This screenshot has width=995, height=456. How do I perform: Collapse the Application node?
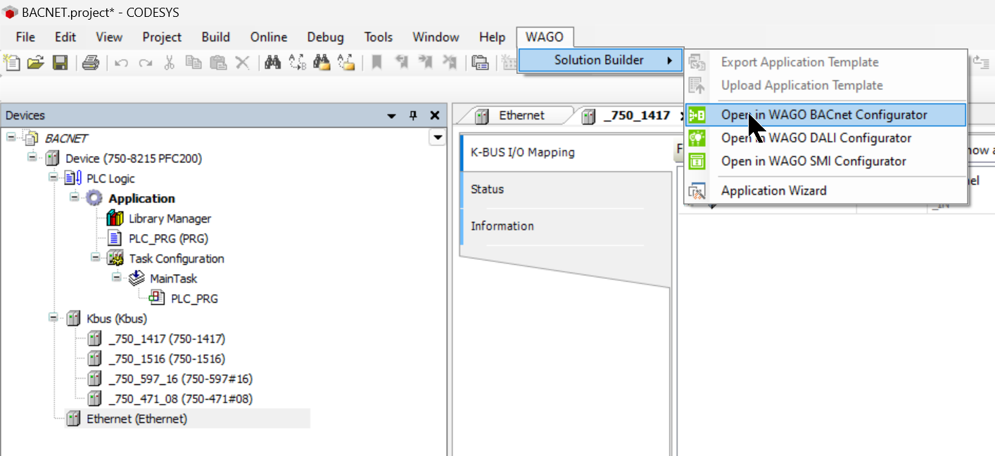coord(74,197)
